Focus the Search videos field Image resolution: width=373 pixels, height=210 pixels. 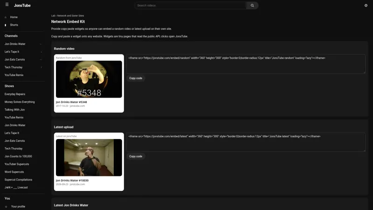point(191,6)
